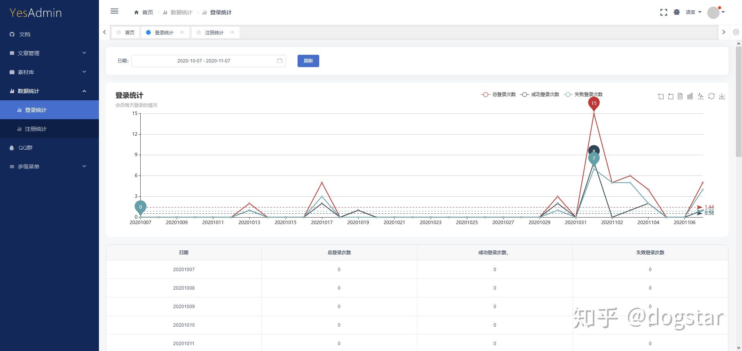Click the scrollbar down arrow

click(x=739, y=348)
